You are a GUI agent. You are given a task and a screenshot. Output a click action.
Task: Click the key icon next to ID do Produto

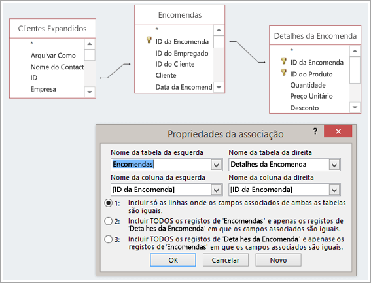(284, 72)
